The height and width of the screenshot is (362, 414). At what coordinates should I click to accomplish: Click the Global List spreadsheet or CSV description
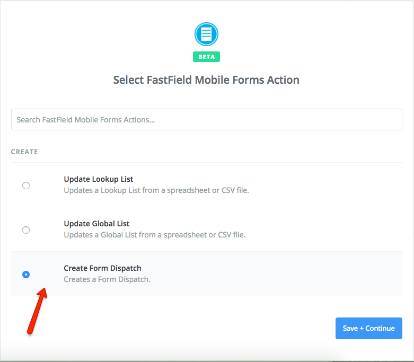pos(154,235)
